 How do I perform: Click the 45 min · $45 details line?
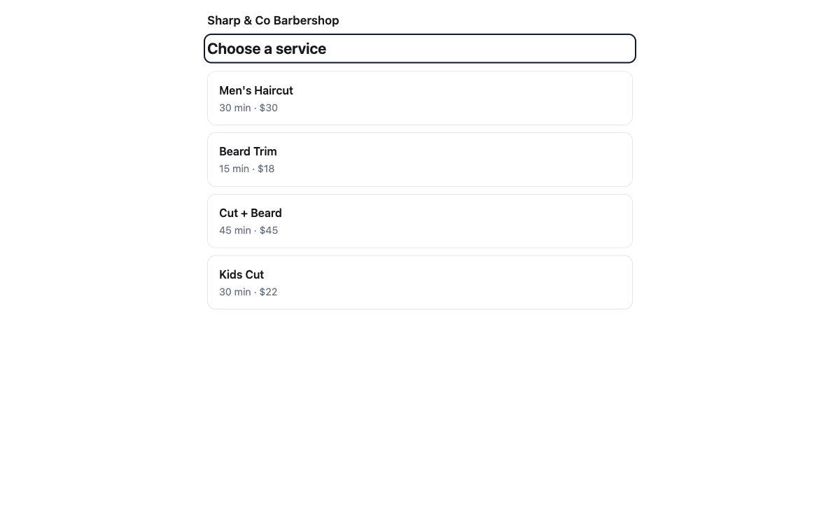[248, 230]
